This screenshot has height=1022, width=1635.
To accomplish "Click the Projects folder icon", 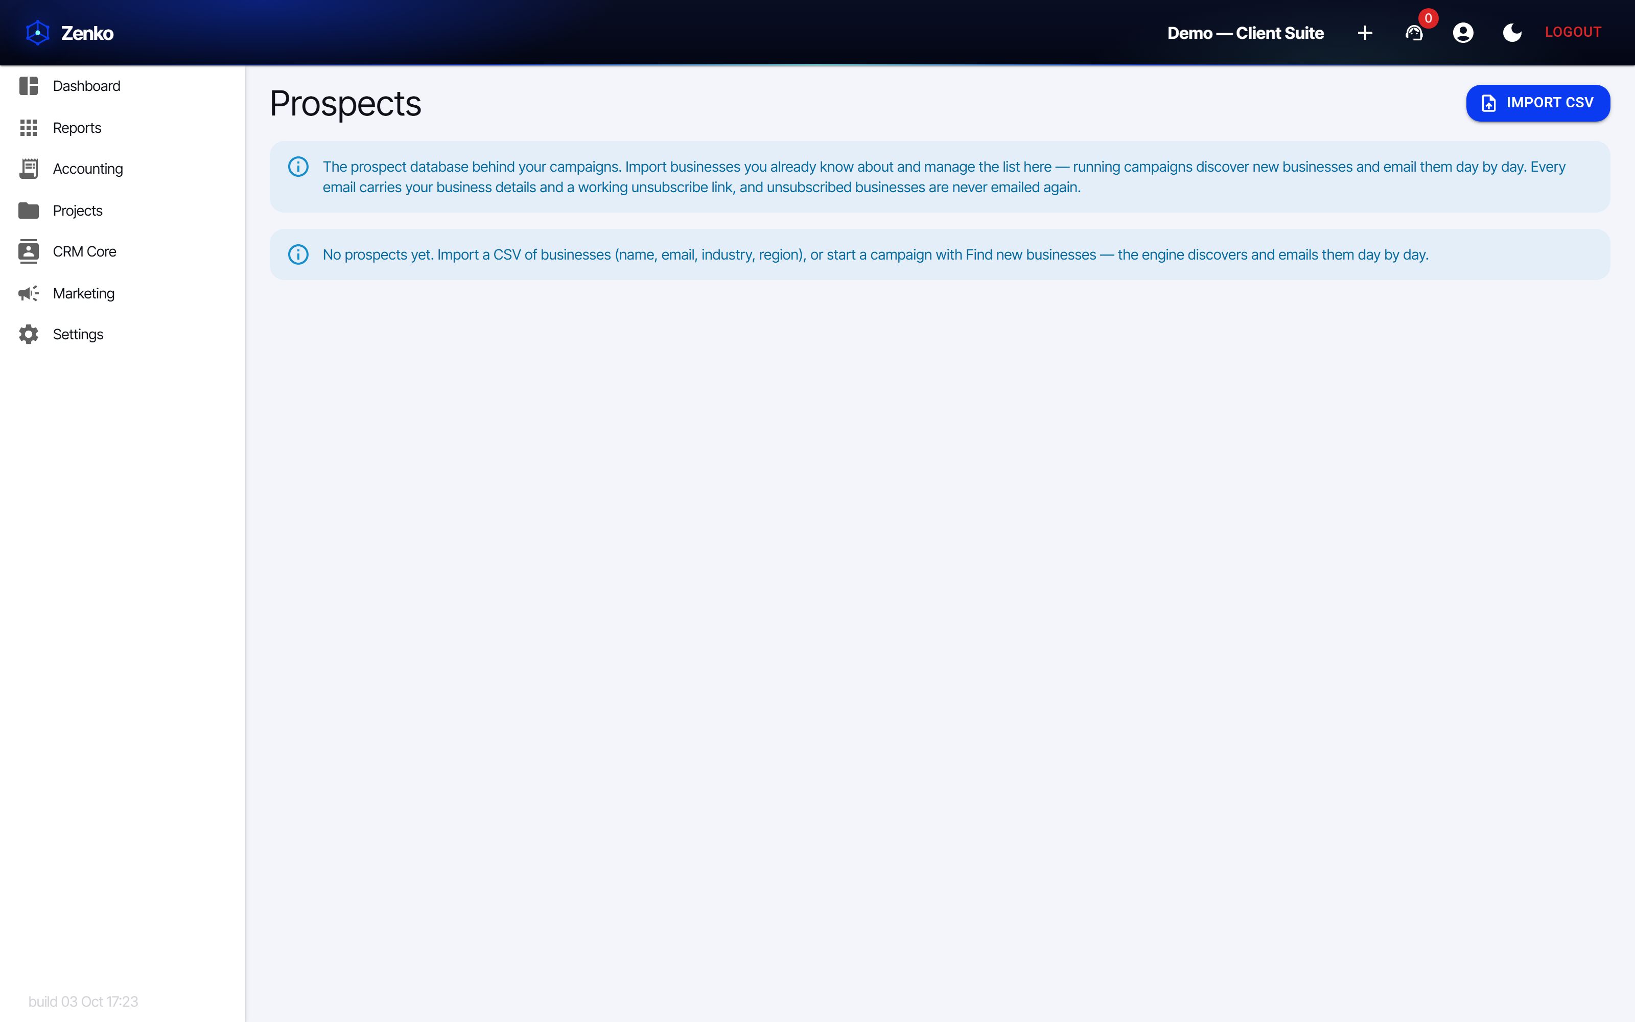I will click(x=29, y=211).
